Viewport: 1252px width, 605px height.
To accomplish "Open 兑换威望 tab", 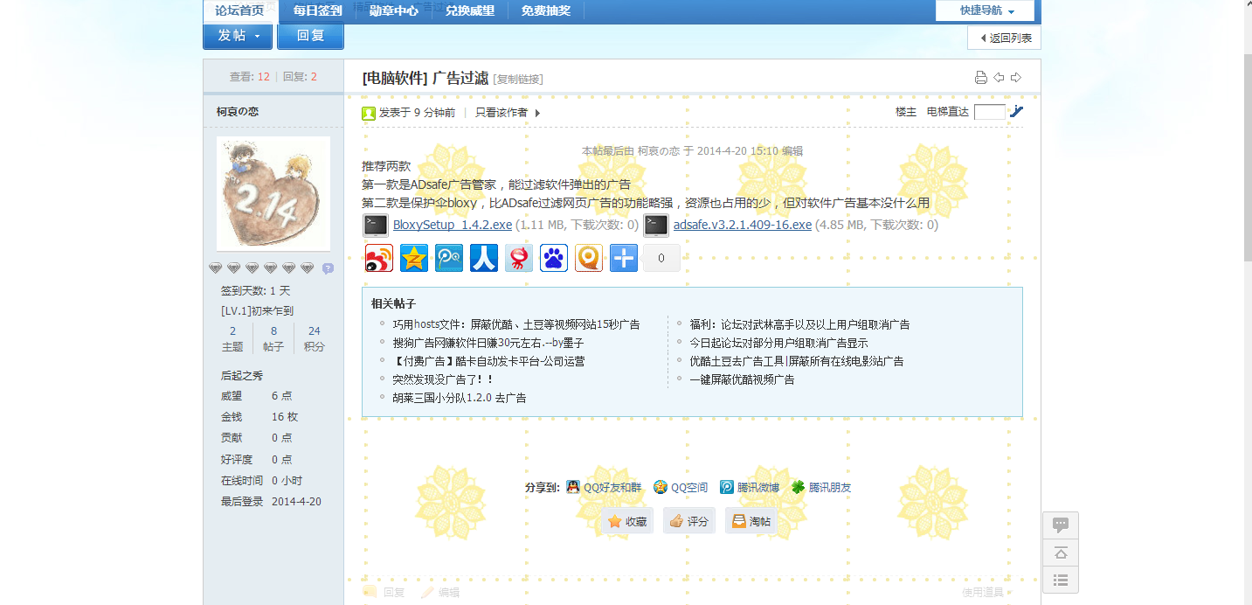I will [469, 10].
